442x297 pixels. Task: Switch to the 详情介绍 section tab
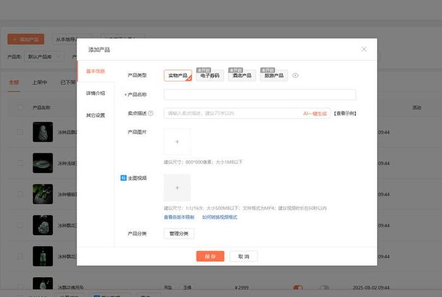click(95, 93)
